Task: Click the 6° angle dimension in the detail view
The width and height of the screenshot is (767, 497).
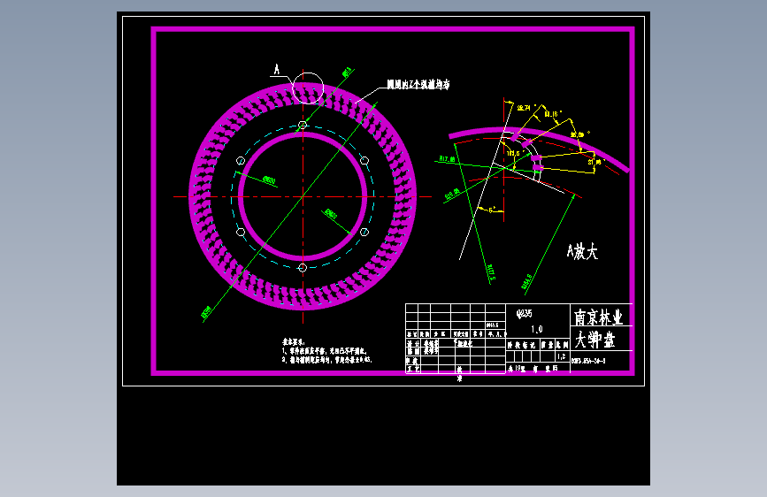Action: tap(492, 210)
